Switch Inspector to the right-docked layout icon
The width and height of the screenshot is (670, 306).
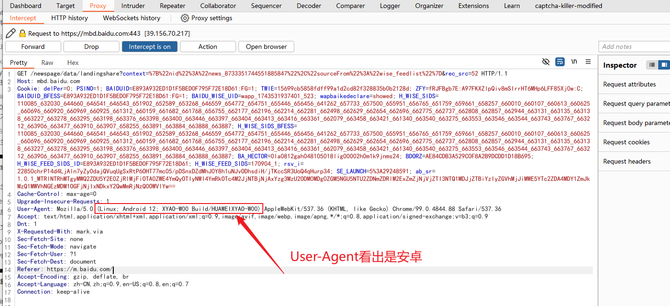point(664,65)
